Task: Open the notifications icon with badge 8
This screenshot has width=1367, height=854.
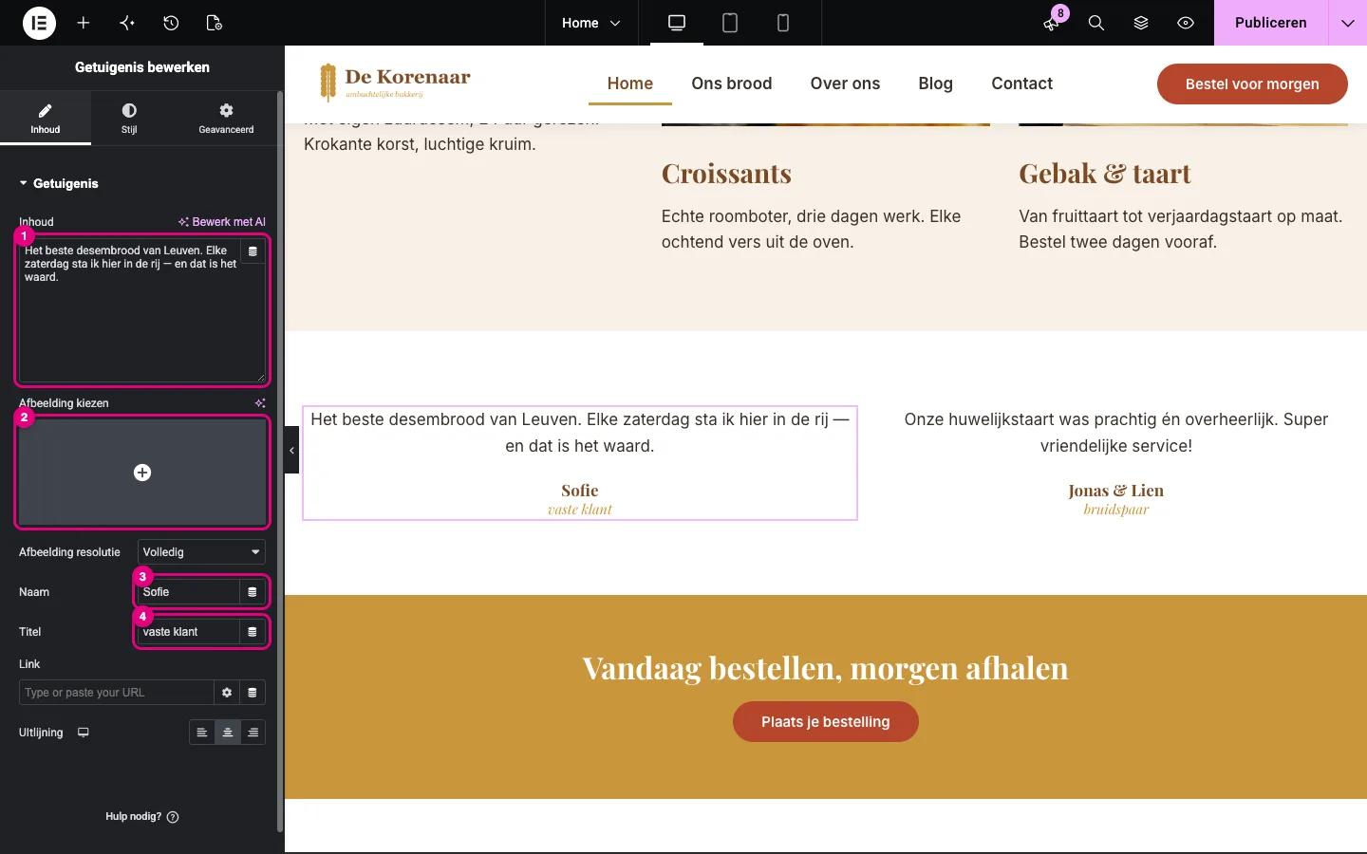Action: tap(1052, 23)
